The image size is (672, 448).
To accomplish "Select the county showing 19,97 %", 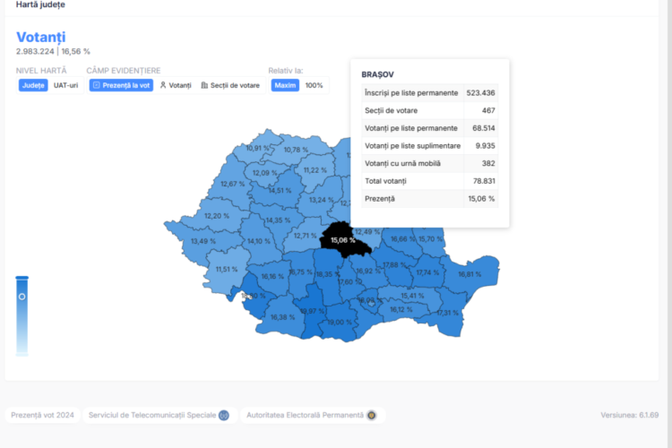I will coord(312,311).
